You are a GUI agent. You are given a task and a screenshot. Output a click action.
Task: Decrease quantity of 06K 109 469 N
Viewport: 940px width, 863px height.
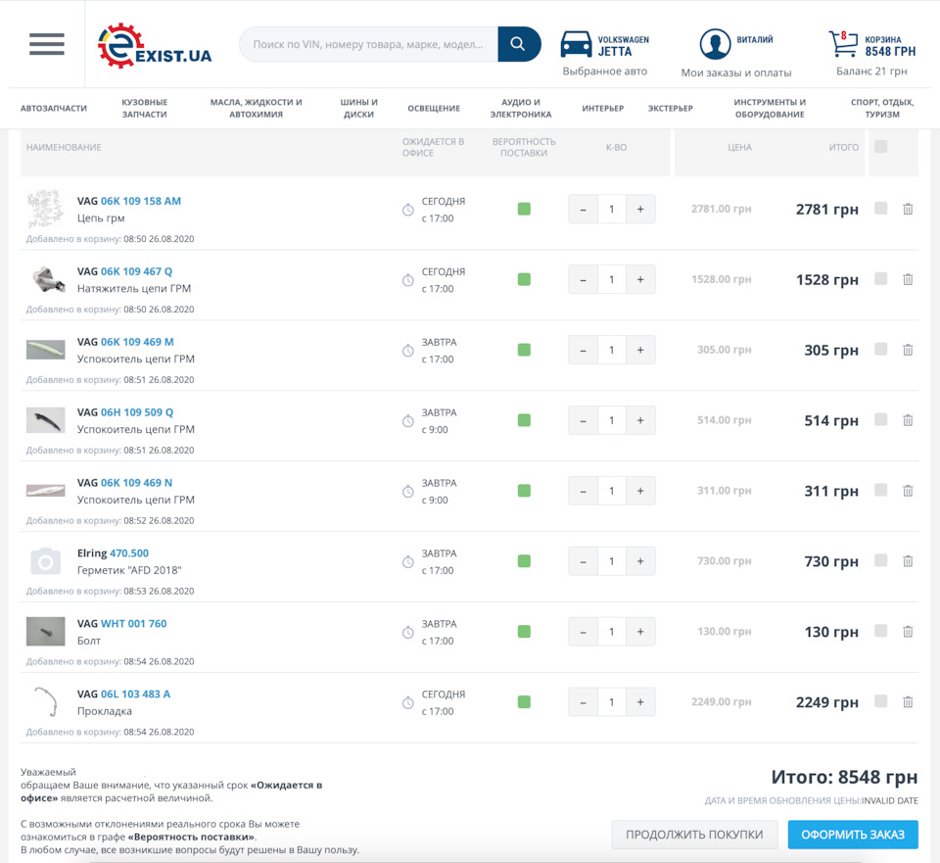[x=583, y=491]
